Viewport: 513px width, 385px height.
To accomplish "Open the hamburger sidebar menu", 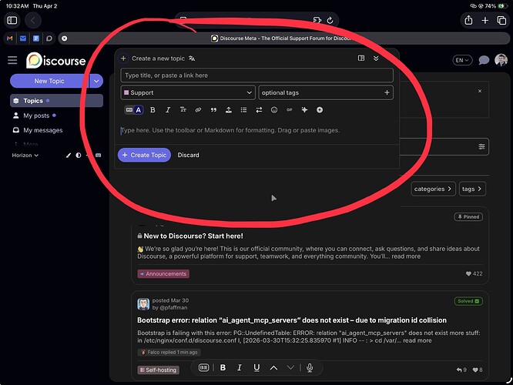I will (x=12, y=60).
